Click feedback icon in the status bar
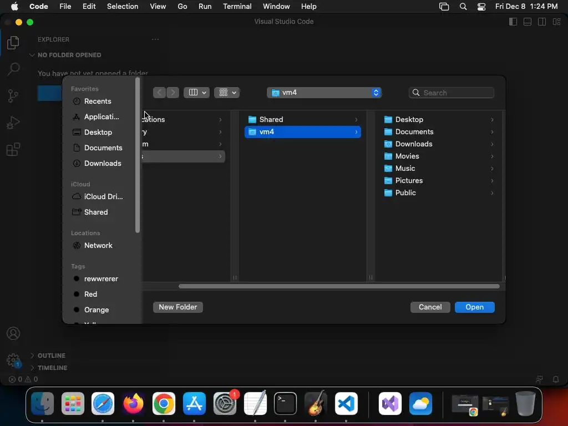This screenshot has height=426, width=568. coord(539,379)
